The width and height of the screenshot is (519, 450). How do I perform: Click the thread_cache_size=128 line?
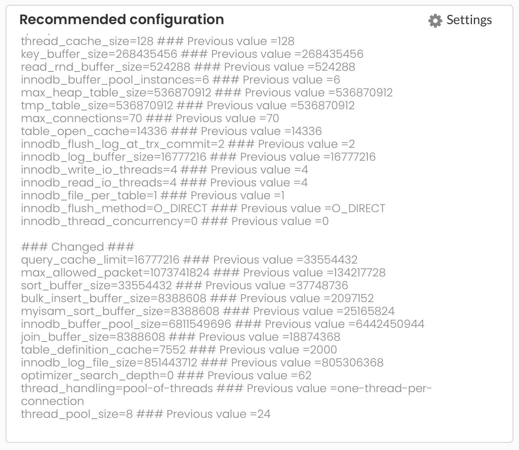click(x=158, y=41)
